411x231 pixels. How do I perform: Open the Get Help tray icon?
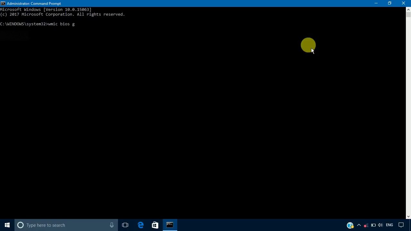click(x=350, y=225)
